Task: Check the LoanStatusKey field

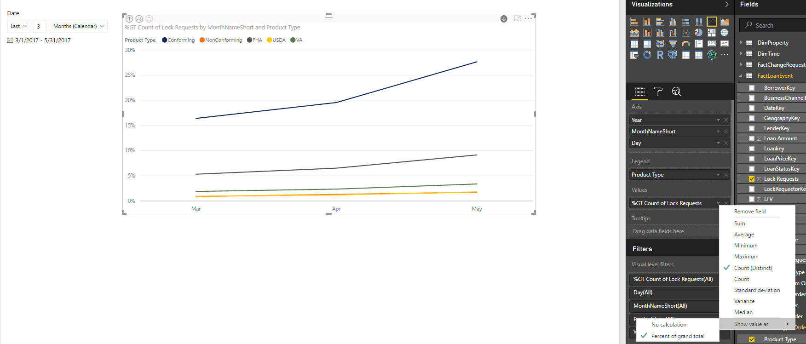Action: pos(752,169)
